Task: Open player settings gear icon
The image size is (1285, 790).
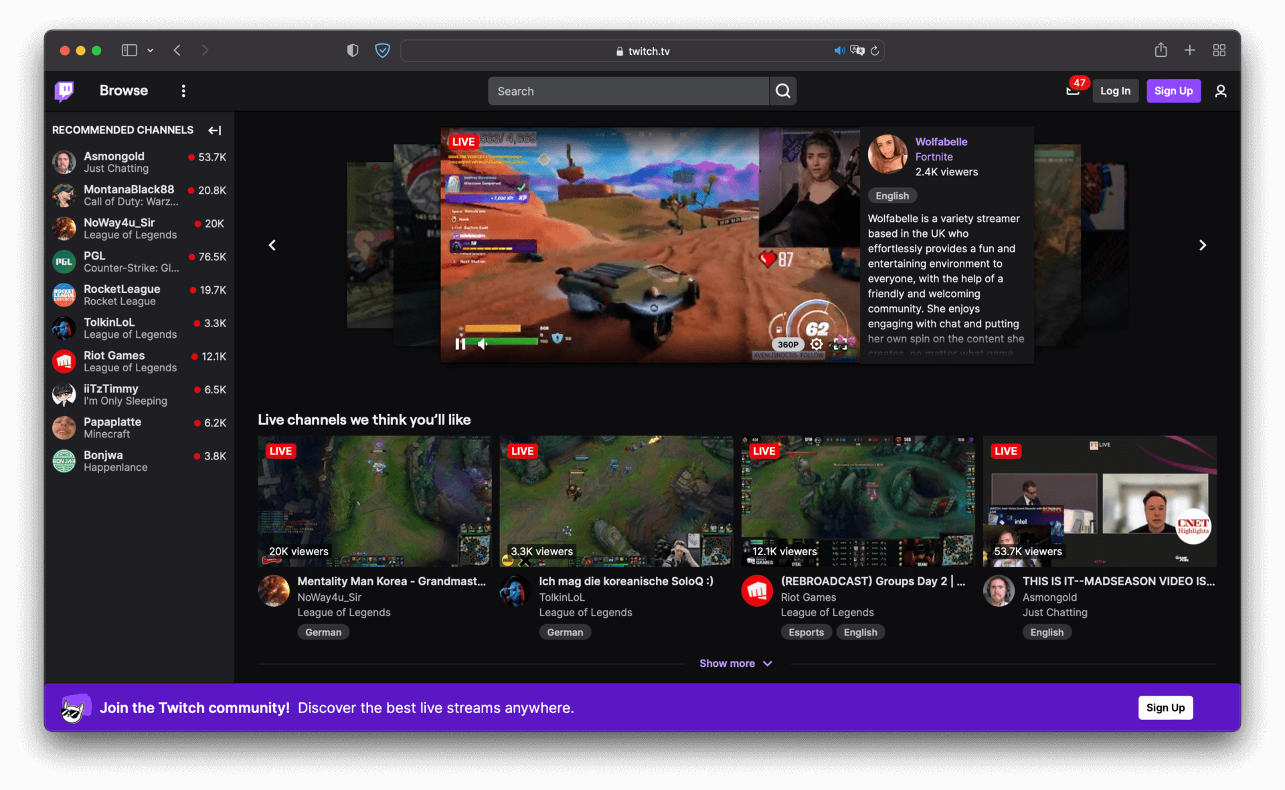Action: click(x=817, y=344)
